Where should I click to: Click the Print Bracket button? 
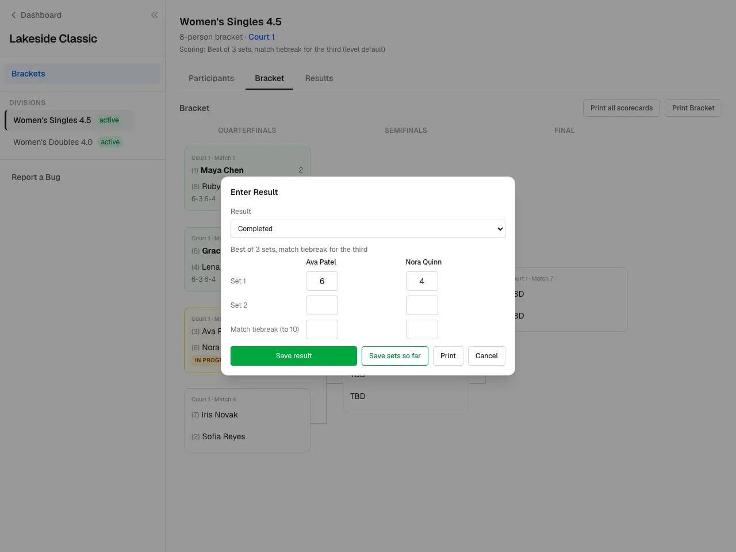(x=693, y=108)
